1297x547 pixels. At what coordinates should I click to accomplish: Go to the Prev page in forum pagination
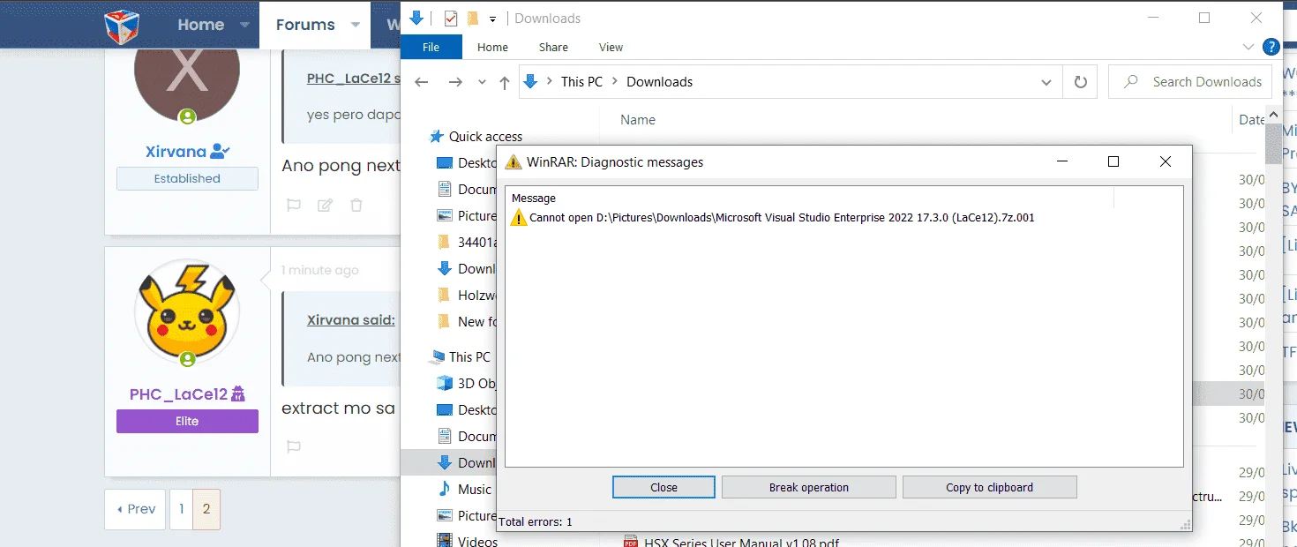(x=136, y=509)
